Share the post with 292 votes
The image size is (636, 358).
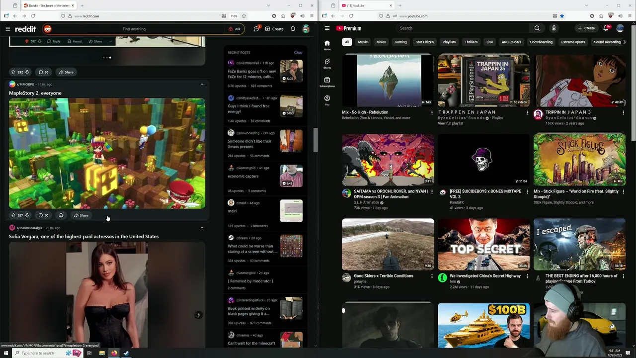[66, 72]
